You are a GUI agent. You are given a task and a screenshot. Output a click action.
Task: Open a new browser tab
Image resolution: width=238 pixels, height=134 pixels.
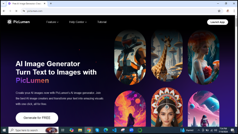[x=51, y=3]
